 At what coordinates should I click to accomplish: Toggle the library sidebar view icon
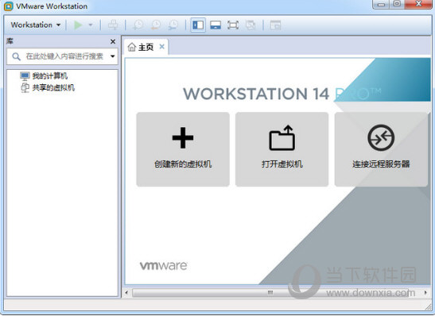point(198,25)
